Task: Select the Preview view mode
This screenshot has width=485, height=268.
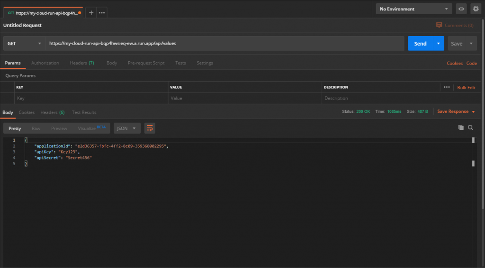Action: [x=59, y=128]
